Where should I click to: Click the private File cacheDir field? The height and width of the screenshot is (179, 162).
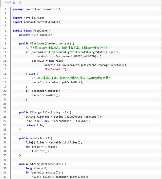tap(36, 35)
